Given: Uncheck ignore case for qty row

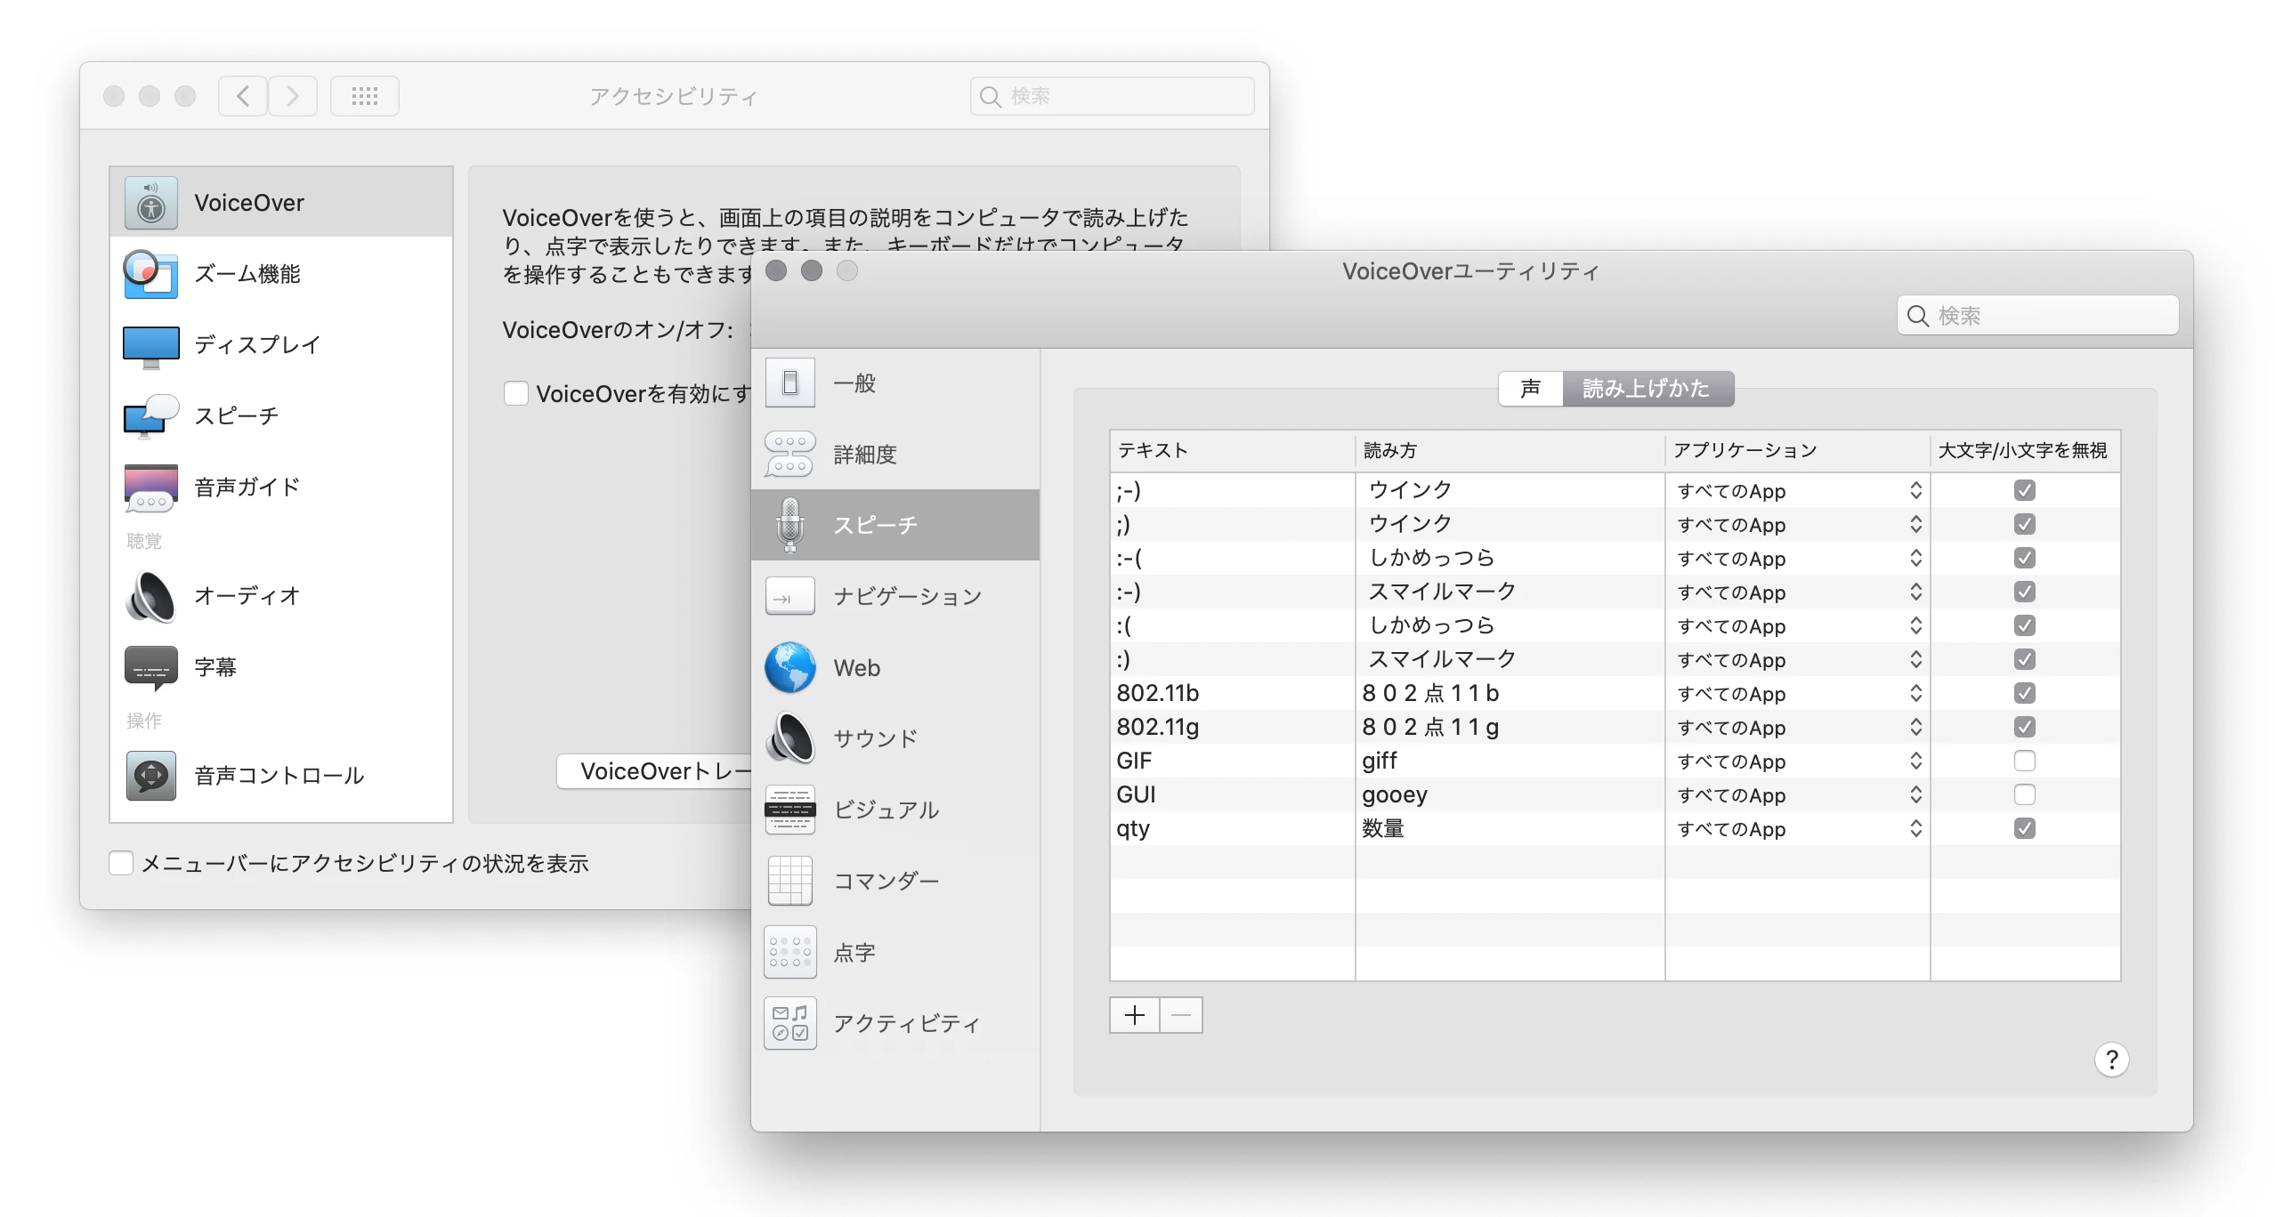Looking at the screenshot, I should (x=2024, y=828).
